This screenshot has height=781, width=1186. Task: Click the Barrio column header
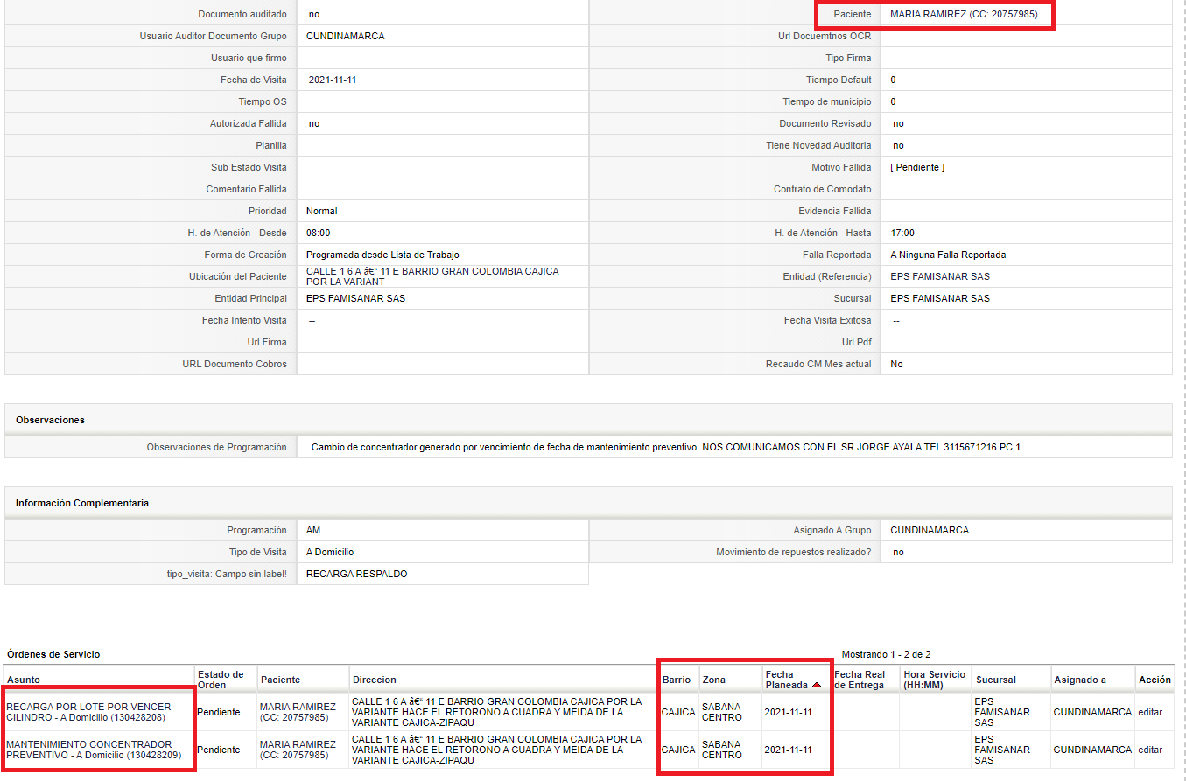677,680
